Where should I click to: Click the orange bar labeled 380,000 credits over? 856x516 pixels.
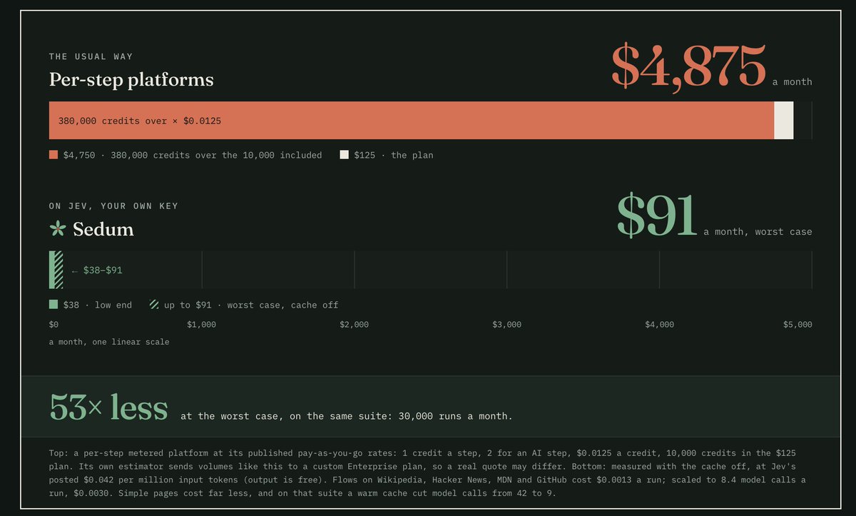pos(412,121)
